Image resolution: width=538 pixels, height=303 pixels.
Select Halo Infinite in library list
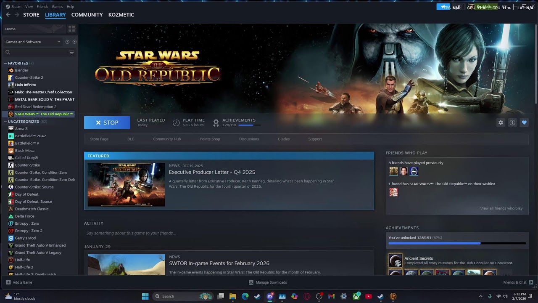click(25, 85)
